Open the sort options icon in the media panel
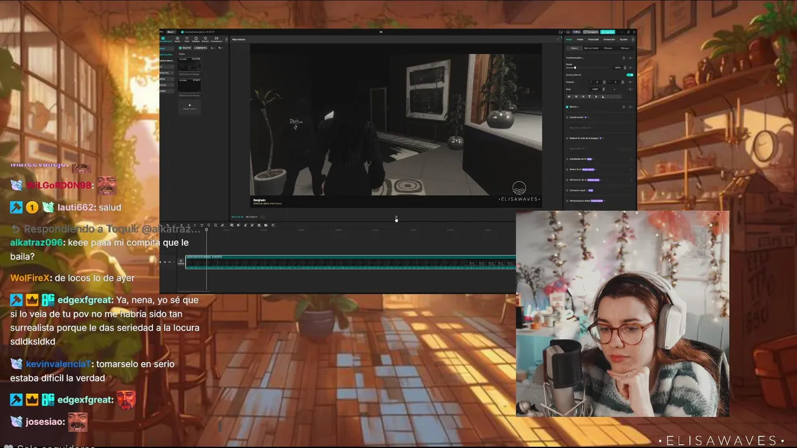The image size is (797, 448). [x=213, y=48]
